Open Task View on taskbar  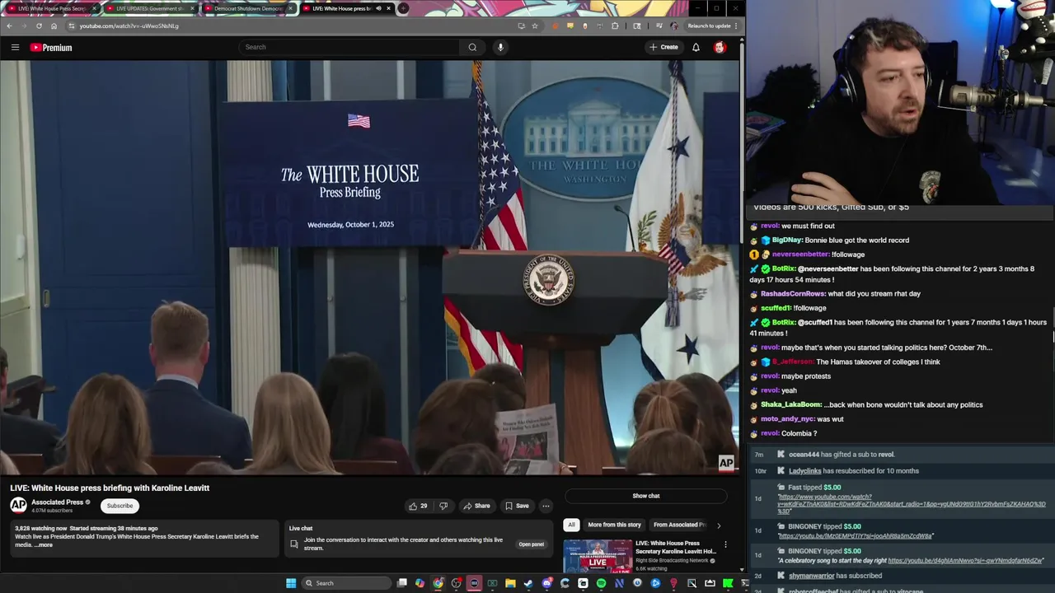pos(401,583)
